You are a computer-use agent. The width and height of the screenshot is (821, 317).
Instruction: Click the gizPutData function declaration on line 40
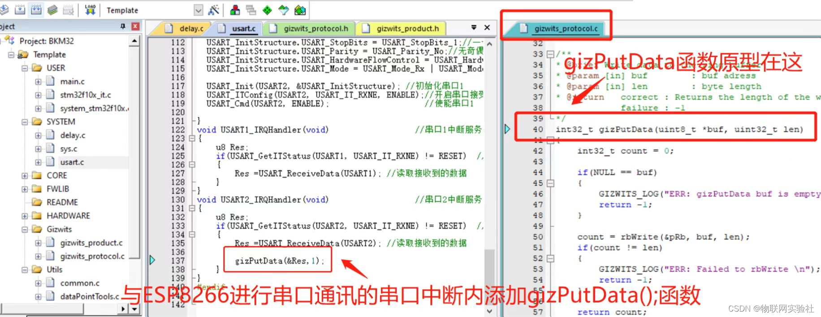coord(679,129)
